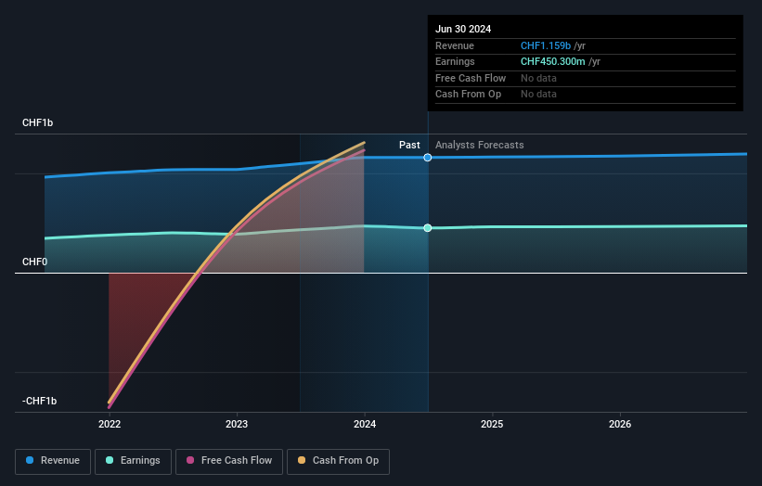Click the CHF450.300m earnings value in tooltip
This screenshot has width=762, height=486.
pyautogui.click(x=553, y=61)
